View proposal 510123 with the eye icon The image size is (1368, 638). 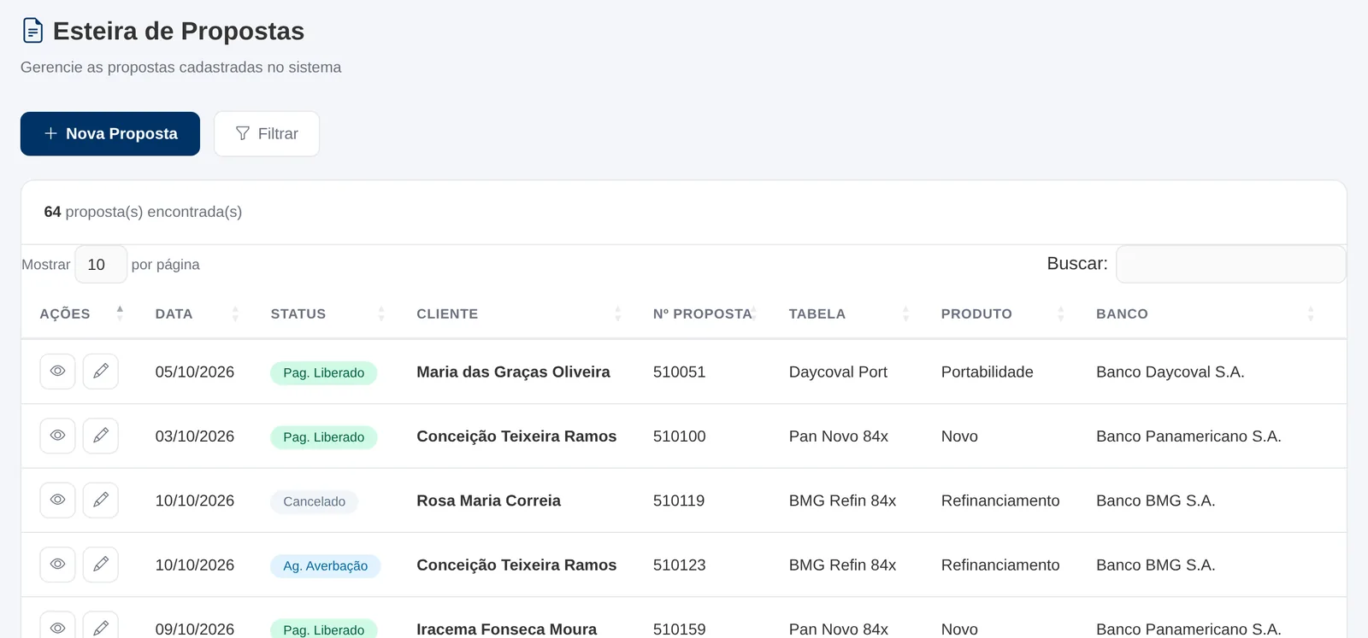point(57,565)
